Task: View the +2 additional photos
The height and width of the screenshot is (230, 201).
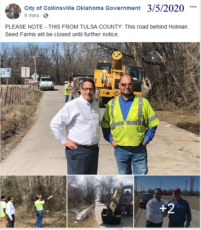Action: (x=167, y=201)
